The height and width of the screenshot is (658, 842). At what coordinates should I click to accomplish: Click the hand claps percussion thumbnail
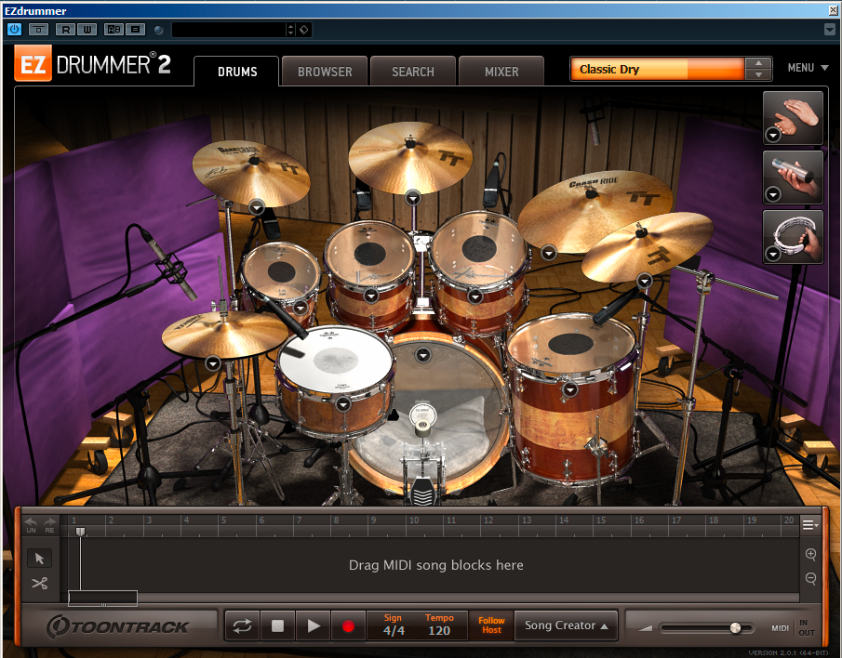793,117
